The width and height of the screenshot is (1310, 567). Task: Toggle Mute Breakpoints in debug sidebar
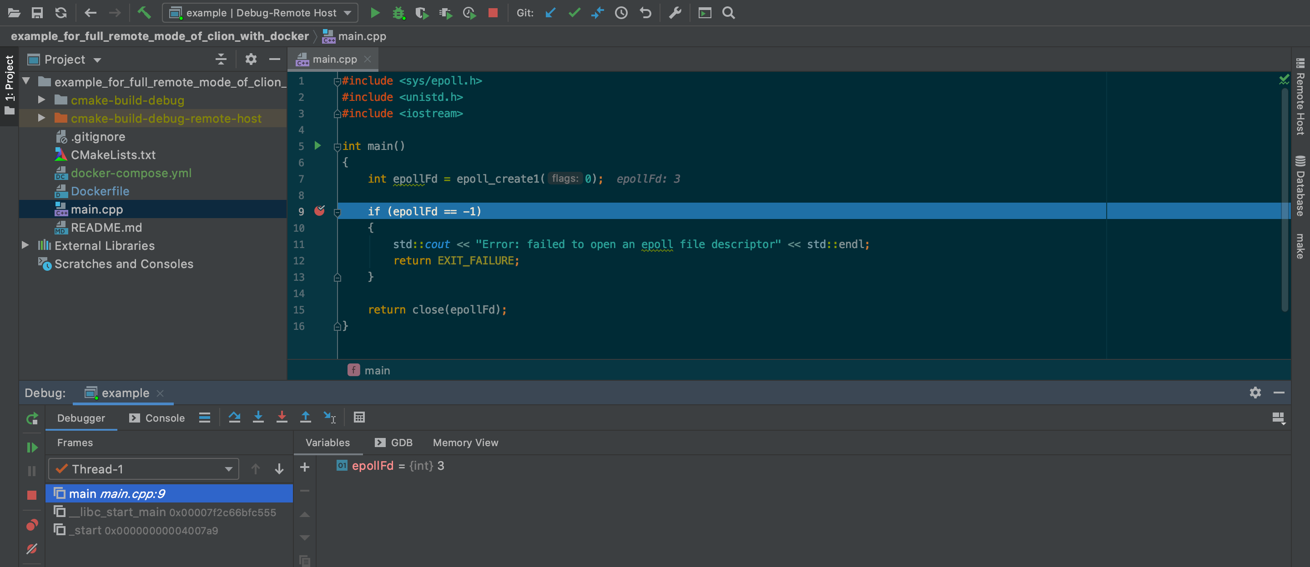(31, 549)
